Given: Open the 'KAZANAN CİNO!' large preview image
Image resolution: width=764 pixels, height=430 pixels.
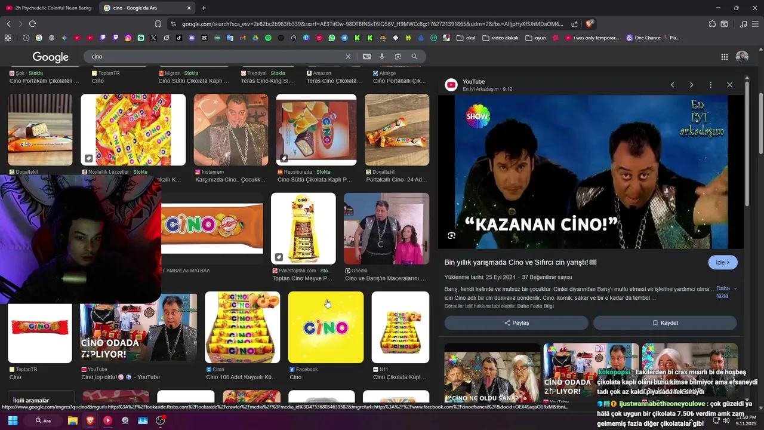Looking at the screenshot, I should coord(591,172).
